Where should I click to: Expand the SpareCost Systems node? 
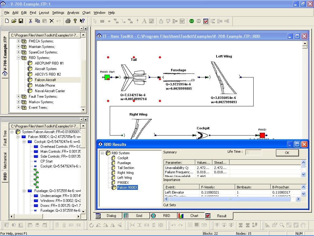tap(18, 52)
